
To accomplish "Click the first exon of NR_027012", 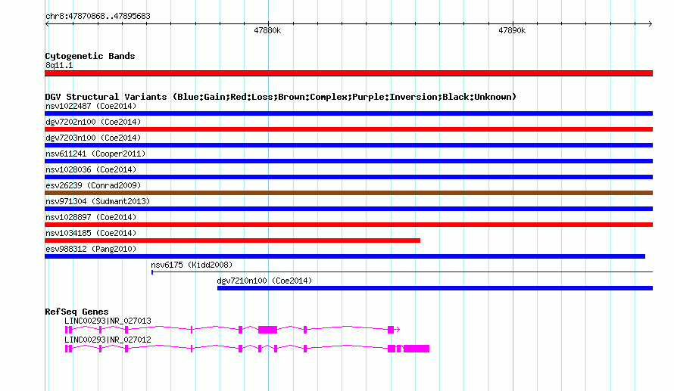I will [x=67, y=349].
